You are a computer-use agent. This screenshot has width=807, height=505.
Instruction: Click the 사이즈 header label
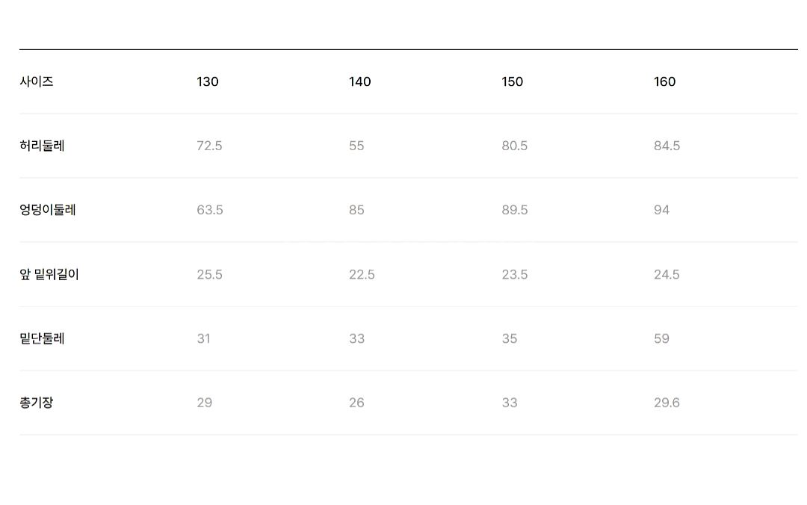[37, 81]
